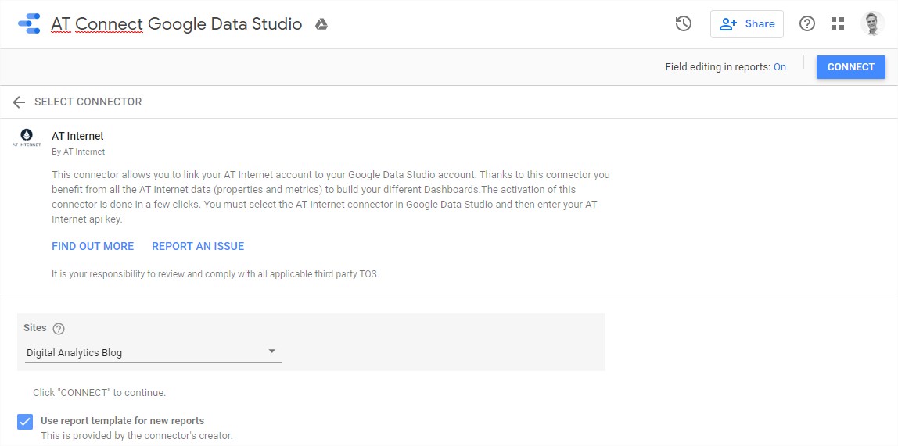The width and height of the screenshot is (898, 446).
Task: Click the AT Internet connector logo
Action: tap(27, 137)
